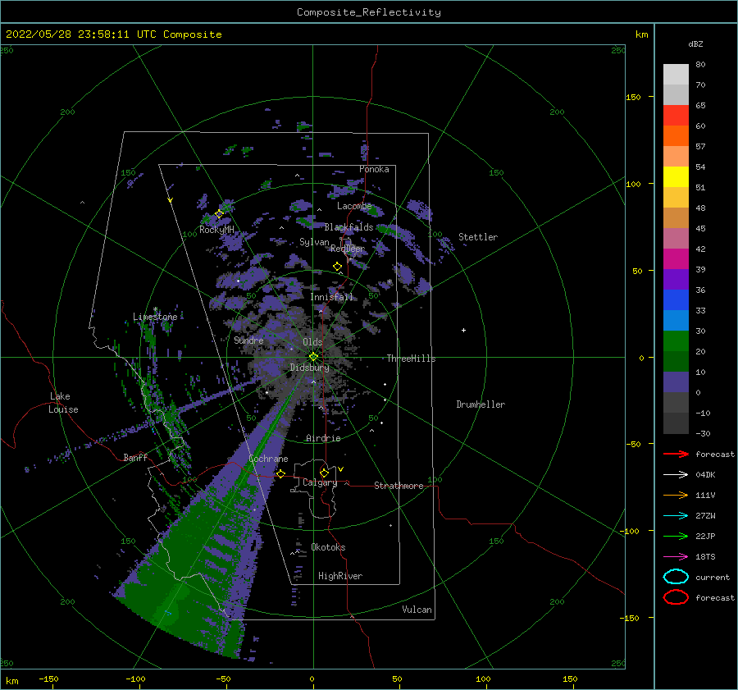Click the Airdrie label
The image size is (738, 690).
click(x=323, y=438)
